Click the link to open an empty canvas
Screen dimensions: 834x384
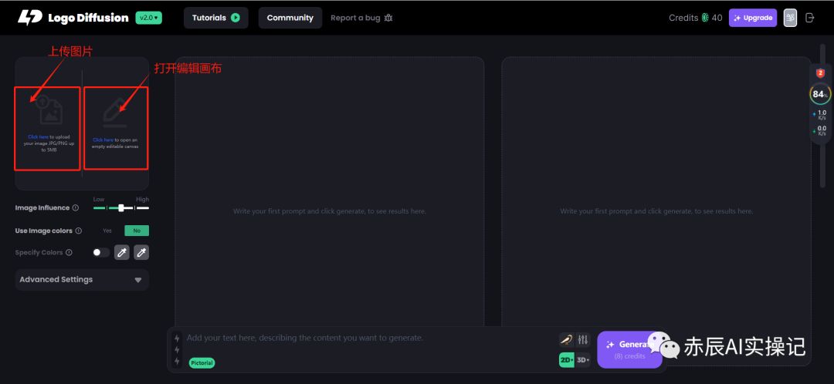pyautogui.click(x=103, y=140)
